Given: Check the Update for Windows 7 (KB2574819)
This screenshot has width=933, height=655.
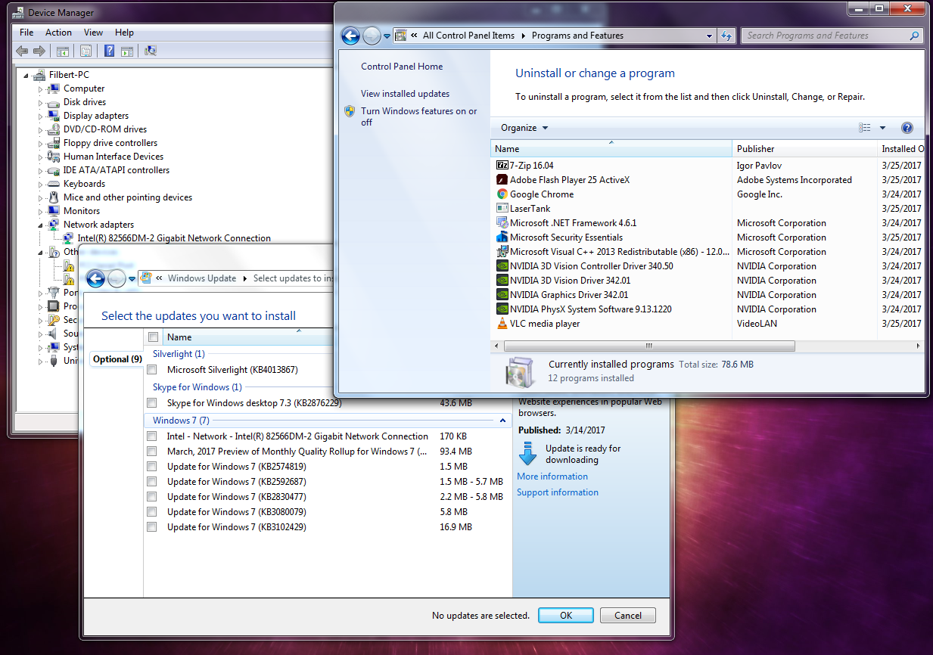Looking at the screenshot, I should click(x=151, y=467).
